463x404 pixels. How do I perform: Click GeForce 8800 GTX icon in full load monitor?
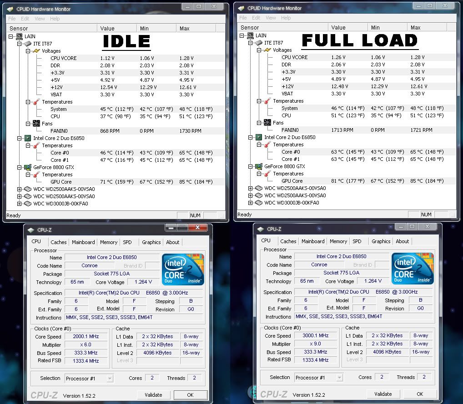point(259,166)
